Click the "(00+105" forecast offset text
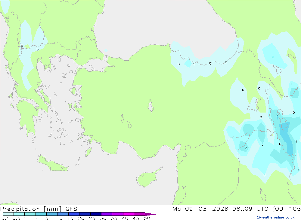Image resolution: width=301 pixels, height=220 pixels. tap(287, 209)
